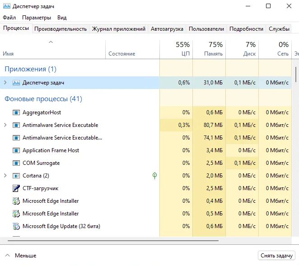Open the Вид menu

click(x=62, y=18)
